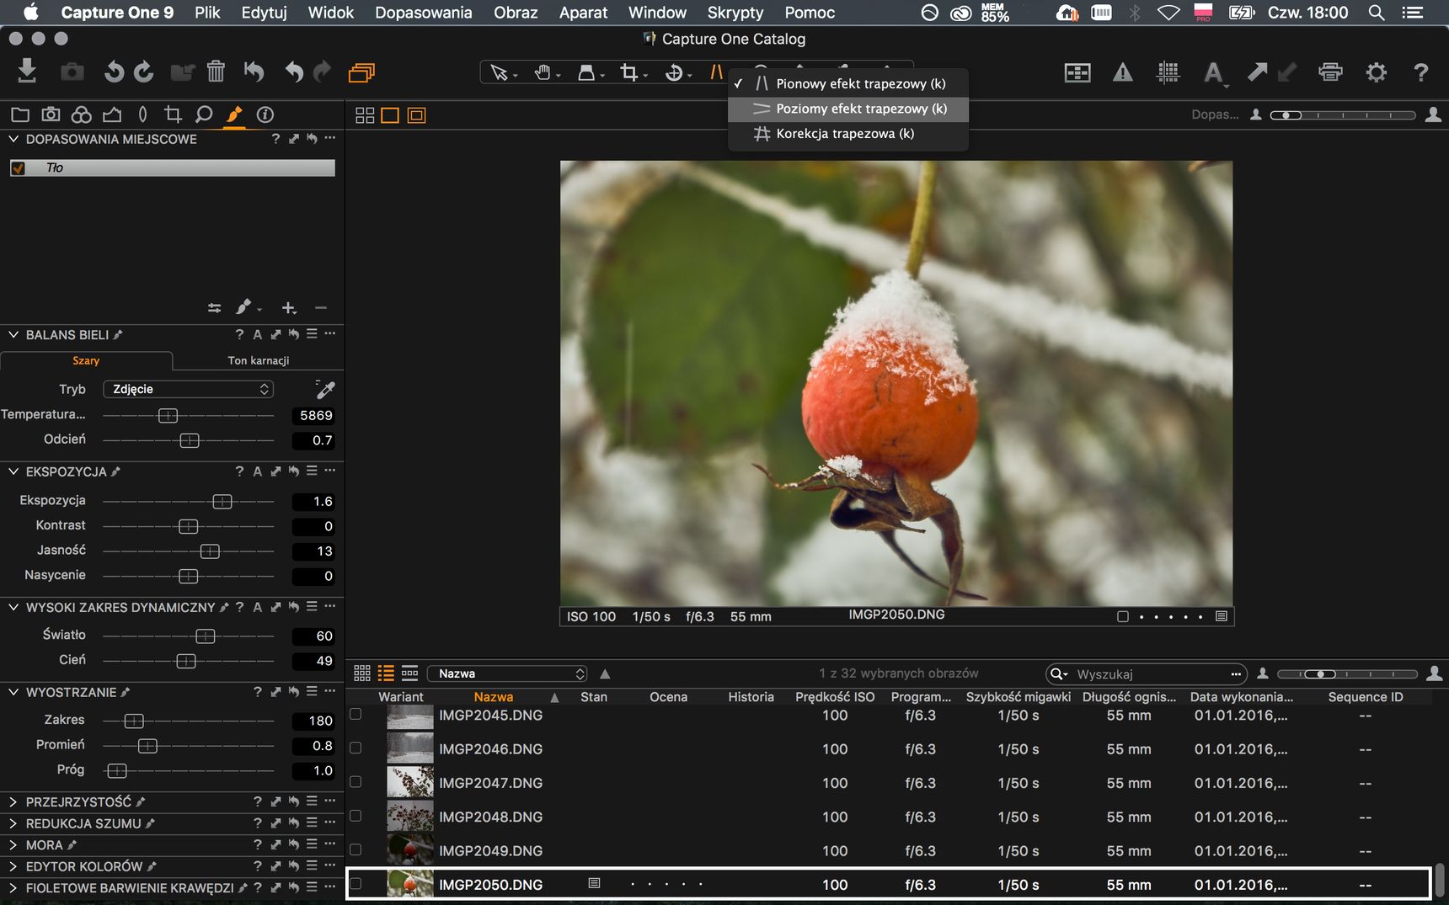1449x905 pixels.
Task: Select the rotation straighten tool
Action: pos(674,73)
